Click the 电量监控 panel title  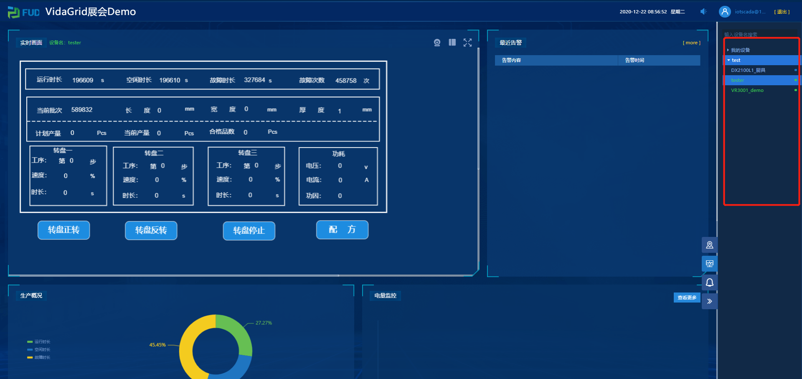385,295
